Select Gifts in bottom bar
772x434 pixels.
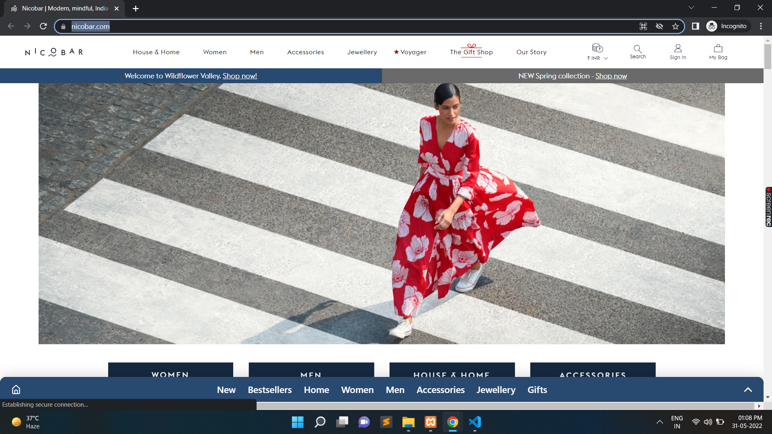click(x=537, y=390)
